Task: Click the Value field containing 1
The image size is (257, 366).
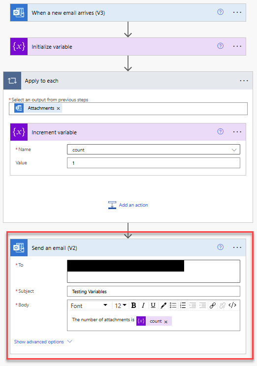Action: click(x=154, y=163)
